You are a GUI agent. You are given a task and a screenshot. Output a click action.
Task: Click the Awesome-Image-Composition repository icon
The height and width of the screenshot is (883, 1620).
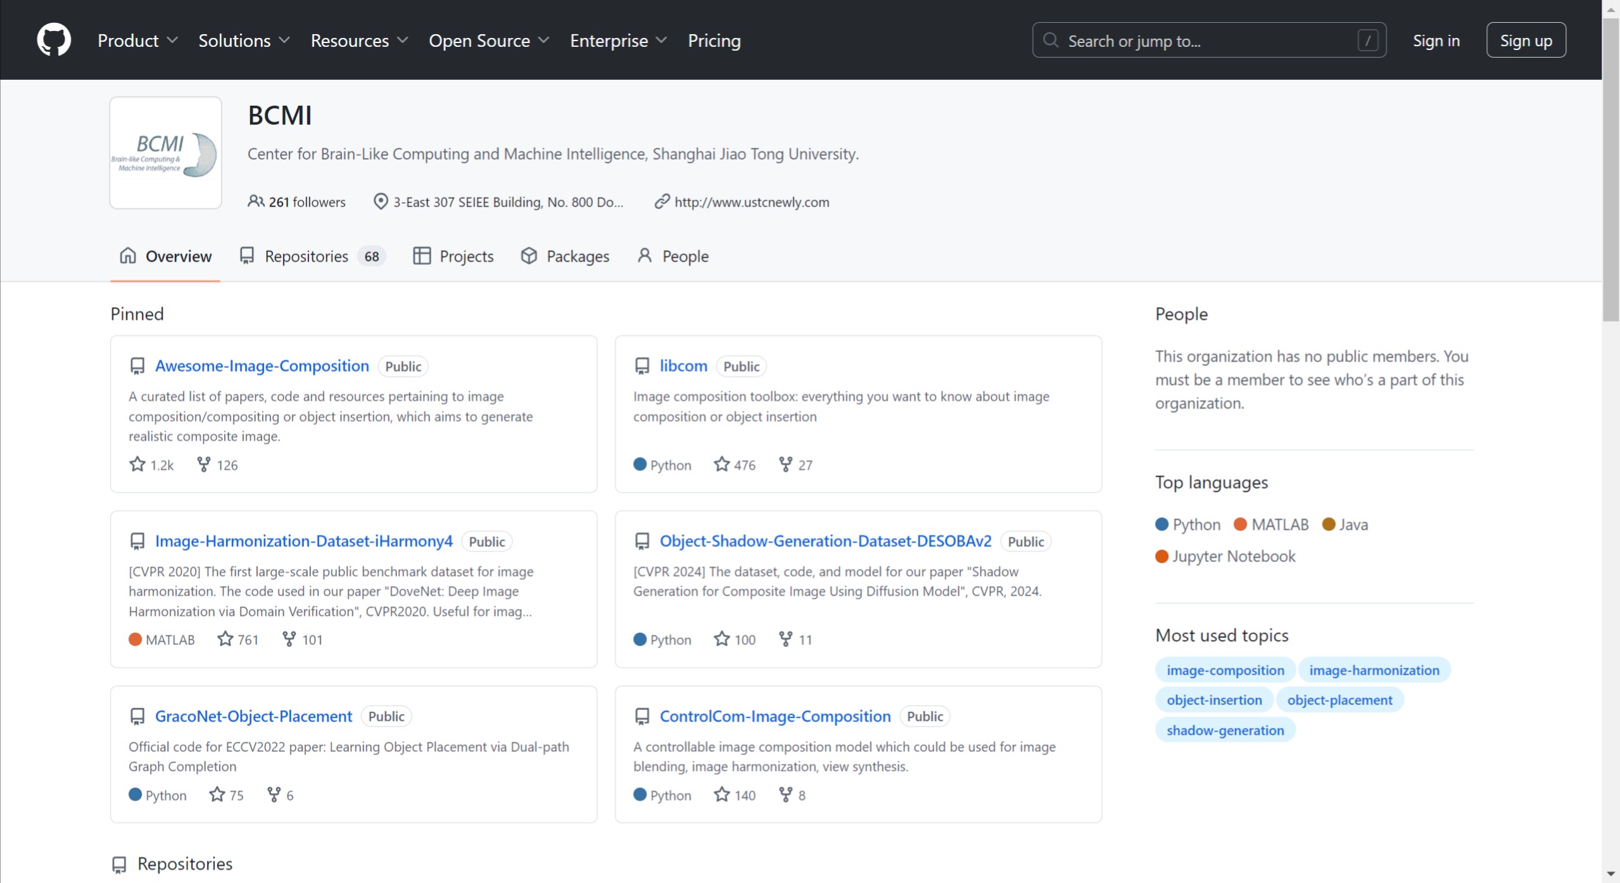pyautogui.click(x=137, y=365)
